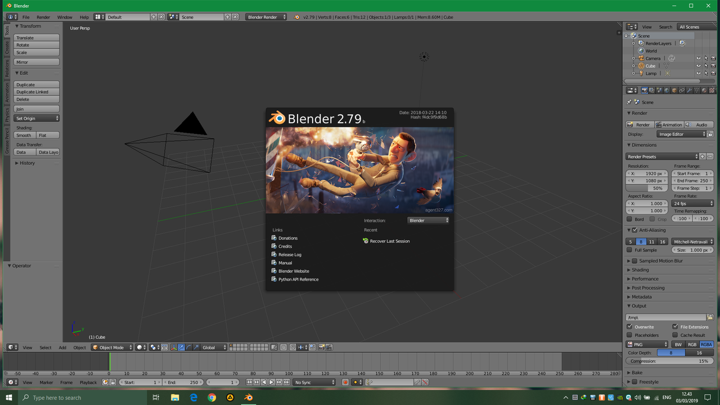Open the Playback menu in timeline

[88, 382]
